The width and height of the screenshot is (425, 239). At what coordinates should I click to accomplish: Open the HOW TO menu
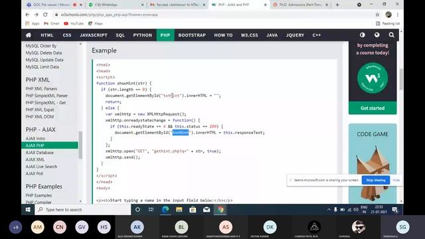(223, 35)
